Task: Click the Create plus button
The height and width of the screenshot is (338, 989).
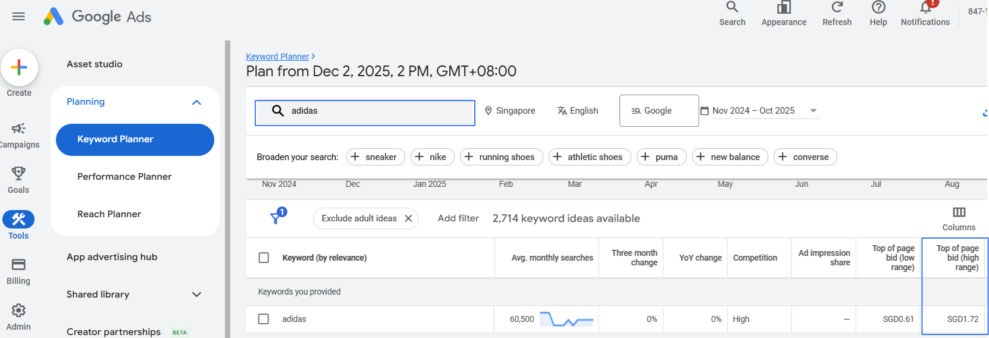Action: (19, 67)
